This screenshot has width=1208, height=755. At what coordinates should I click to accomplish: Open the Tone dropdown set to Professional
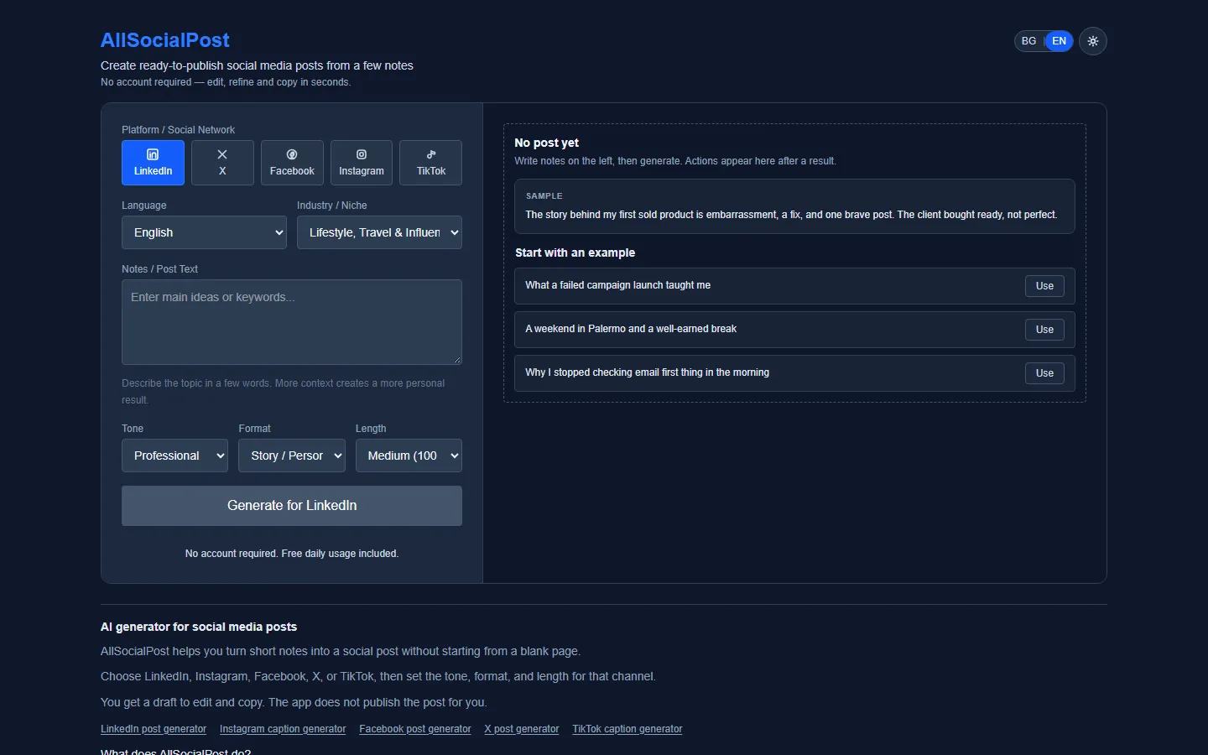click(x=174, y=456)
